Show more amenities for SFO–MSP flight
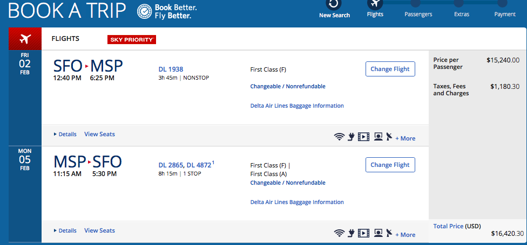 [x=406, y=138]
